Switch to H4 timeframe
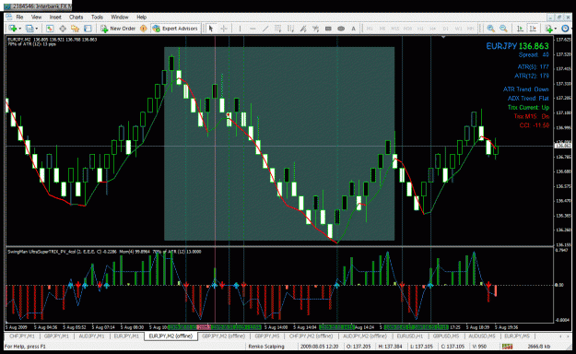This screenshot has width=576, height=354. (x=433, y=29)
